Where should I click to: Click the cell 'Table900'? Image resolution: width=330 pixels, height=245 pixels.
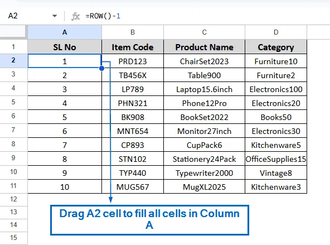pyautogui.click(x=205, y=75)
